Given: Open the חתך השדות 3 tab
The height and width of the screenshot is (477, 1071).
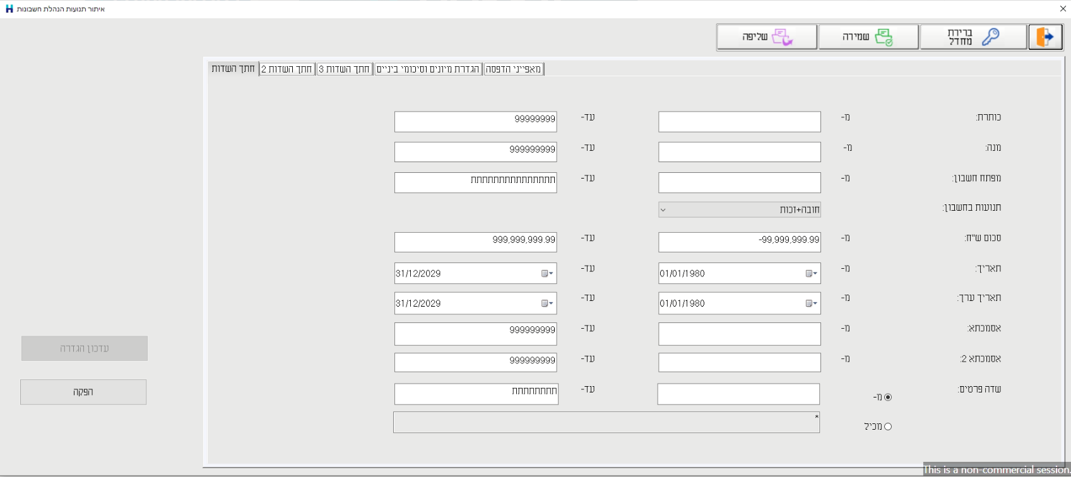Looking at the screenshot, I should pyautogui.click(x=345, y=69).
